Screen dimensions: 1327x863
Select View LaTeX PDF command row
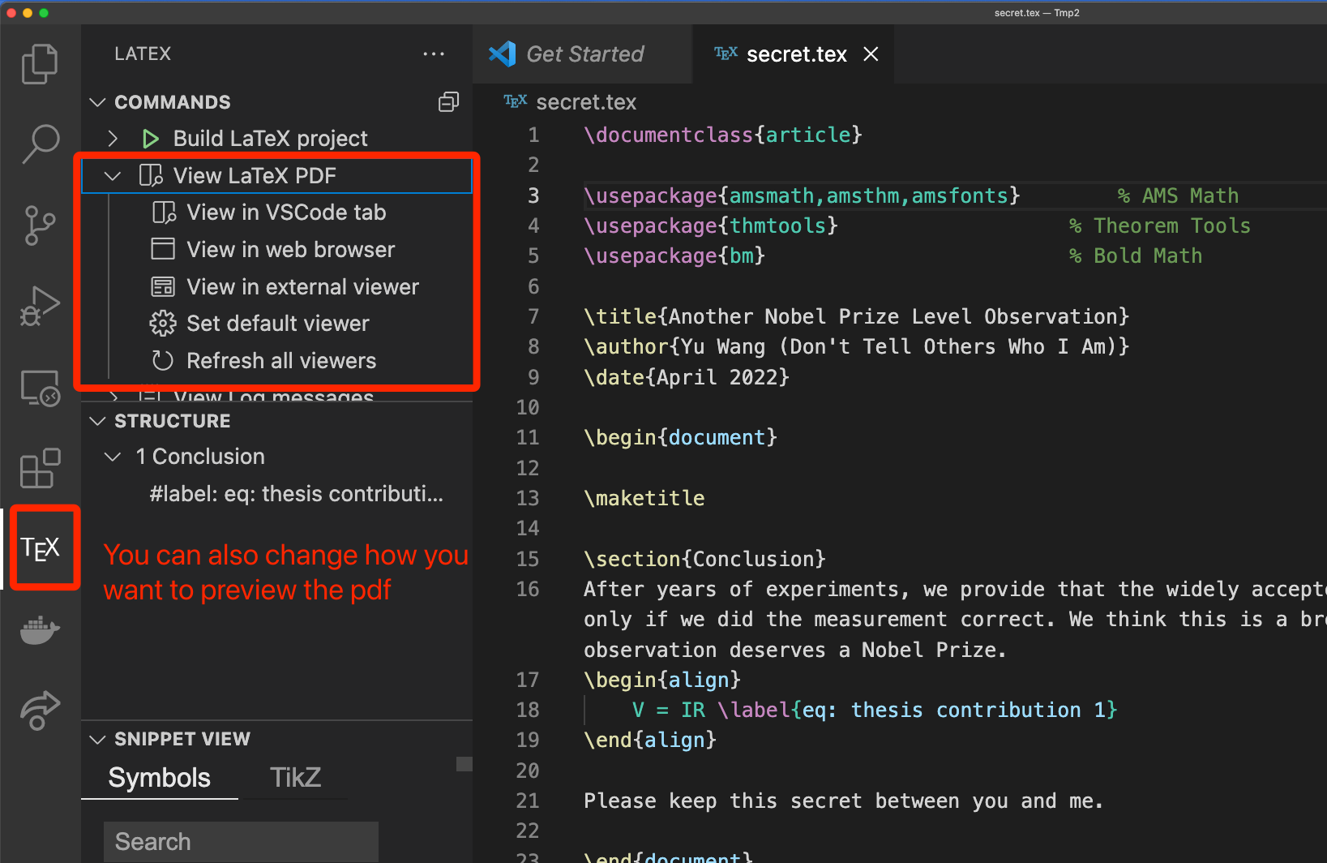276,176
